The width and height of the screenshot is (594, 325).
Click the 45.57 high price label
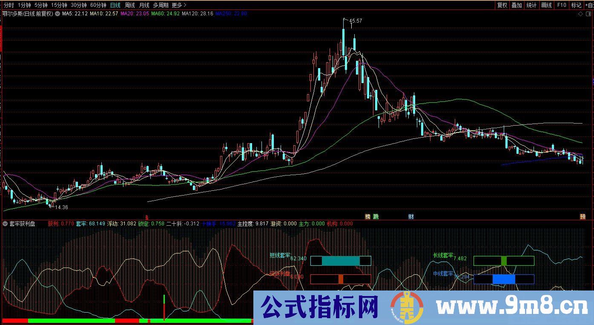(356, 21)
